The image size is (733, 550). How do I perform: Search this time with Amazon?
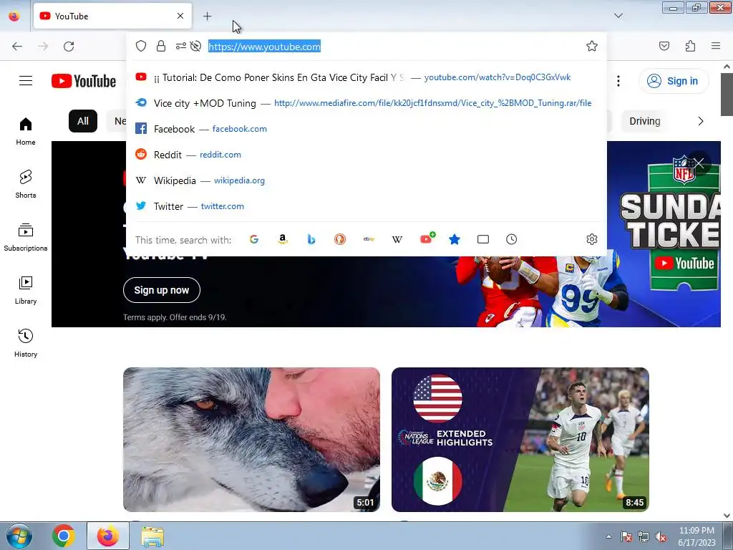pos(282,239)
